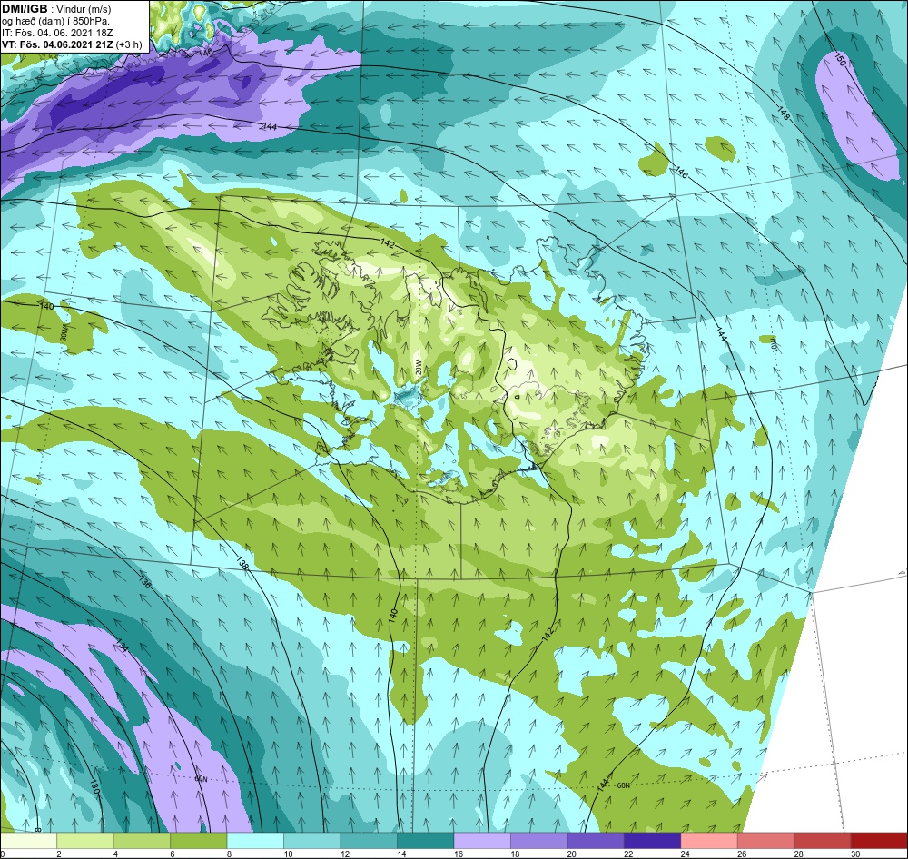Select legend tick label 28

(x=798, y=854)
